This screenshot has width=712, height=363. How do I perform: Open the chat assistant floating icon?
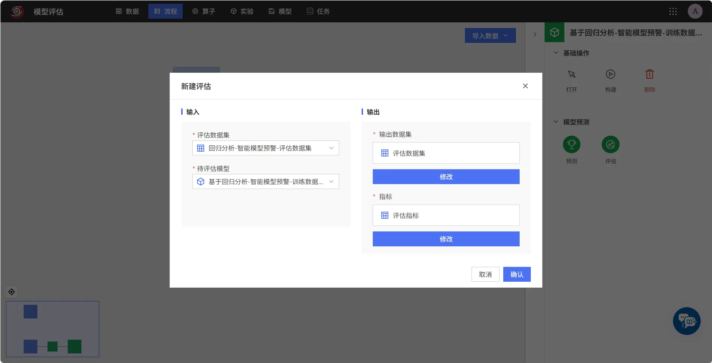[x=687, y=321]
